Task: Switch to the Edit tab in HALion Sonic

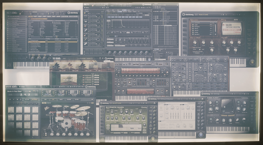Action: click(x=35, y=17)
